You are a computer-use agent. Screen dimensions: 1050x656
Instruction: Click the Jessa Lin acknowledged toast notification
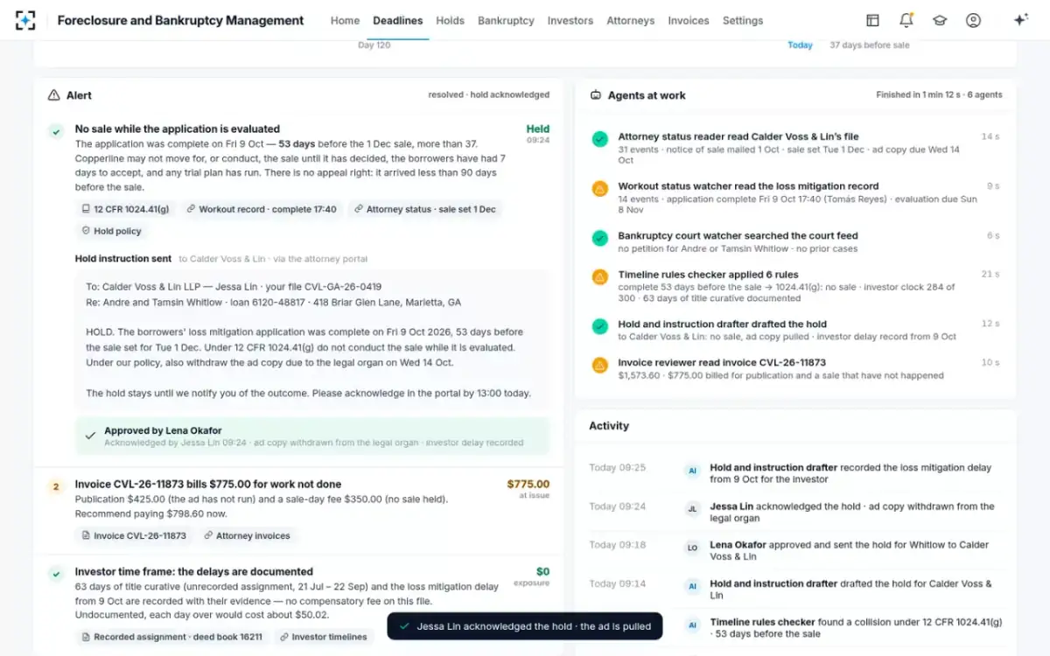click(x=525, y=626)
